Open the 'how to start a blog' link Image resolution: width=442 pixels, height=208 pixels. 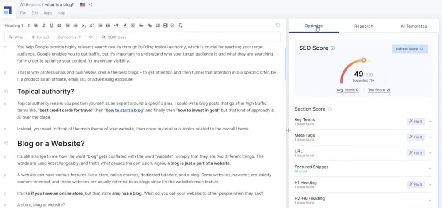(x=124, y=110)
